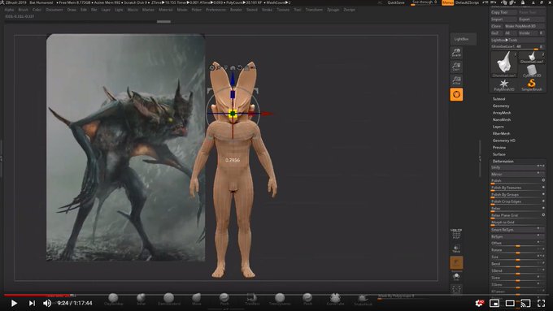Click the Smart ReSym button

tap(517, 230)
